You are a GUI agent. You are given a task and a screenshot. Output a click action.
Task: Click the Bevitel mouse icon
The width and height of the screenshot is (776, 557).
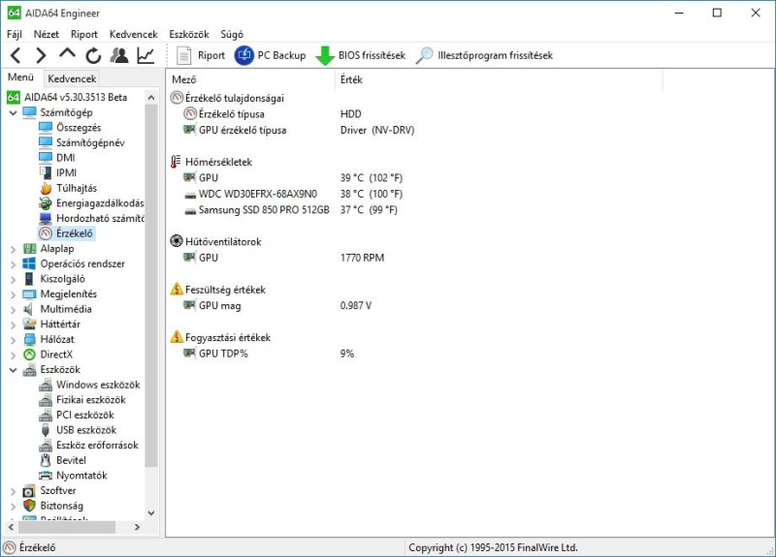(x=46, y=460)
